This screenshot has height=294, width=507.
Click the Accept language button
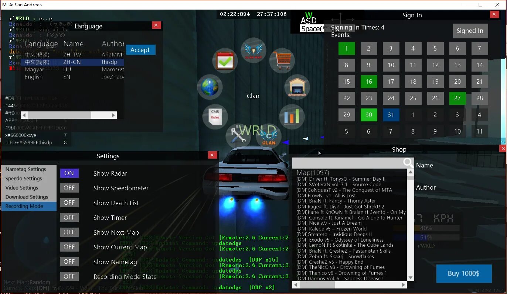pyautogui.click(x=140, y=50)
